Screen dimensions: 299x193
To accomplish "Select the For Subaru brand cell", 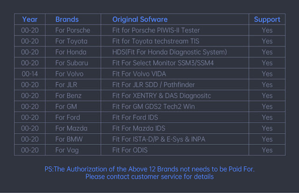I will point(71,63).
